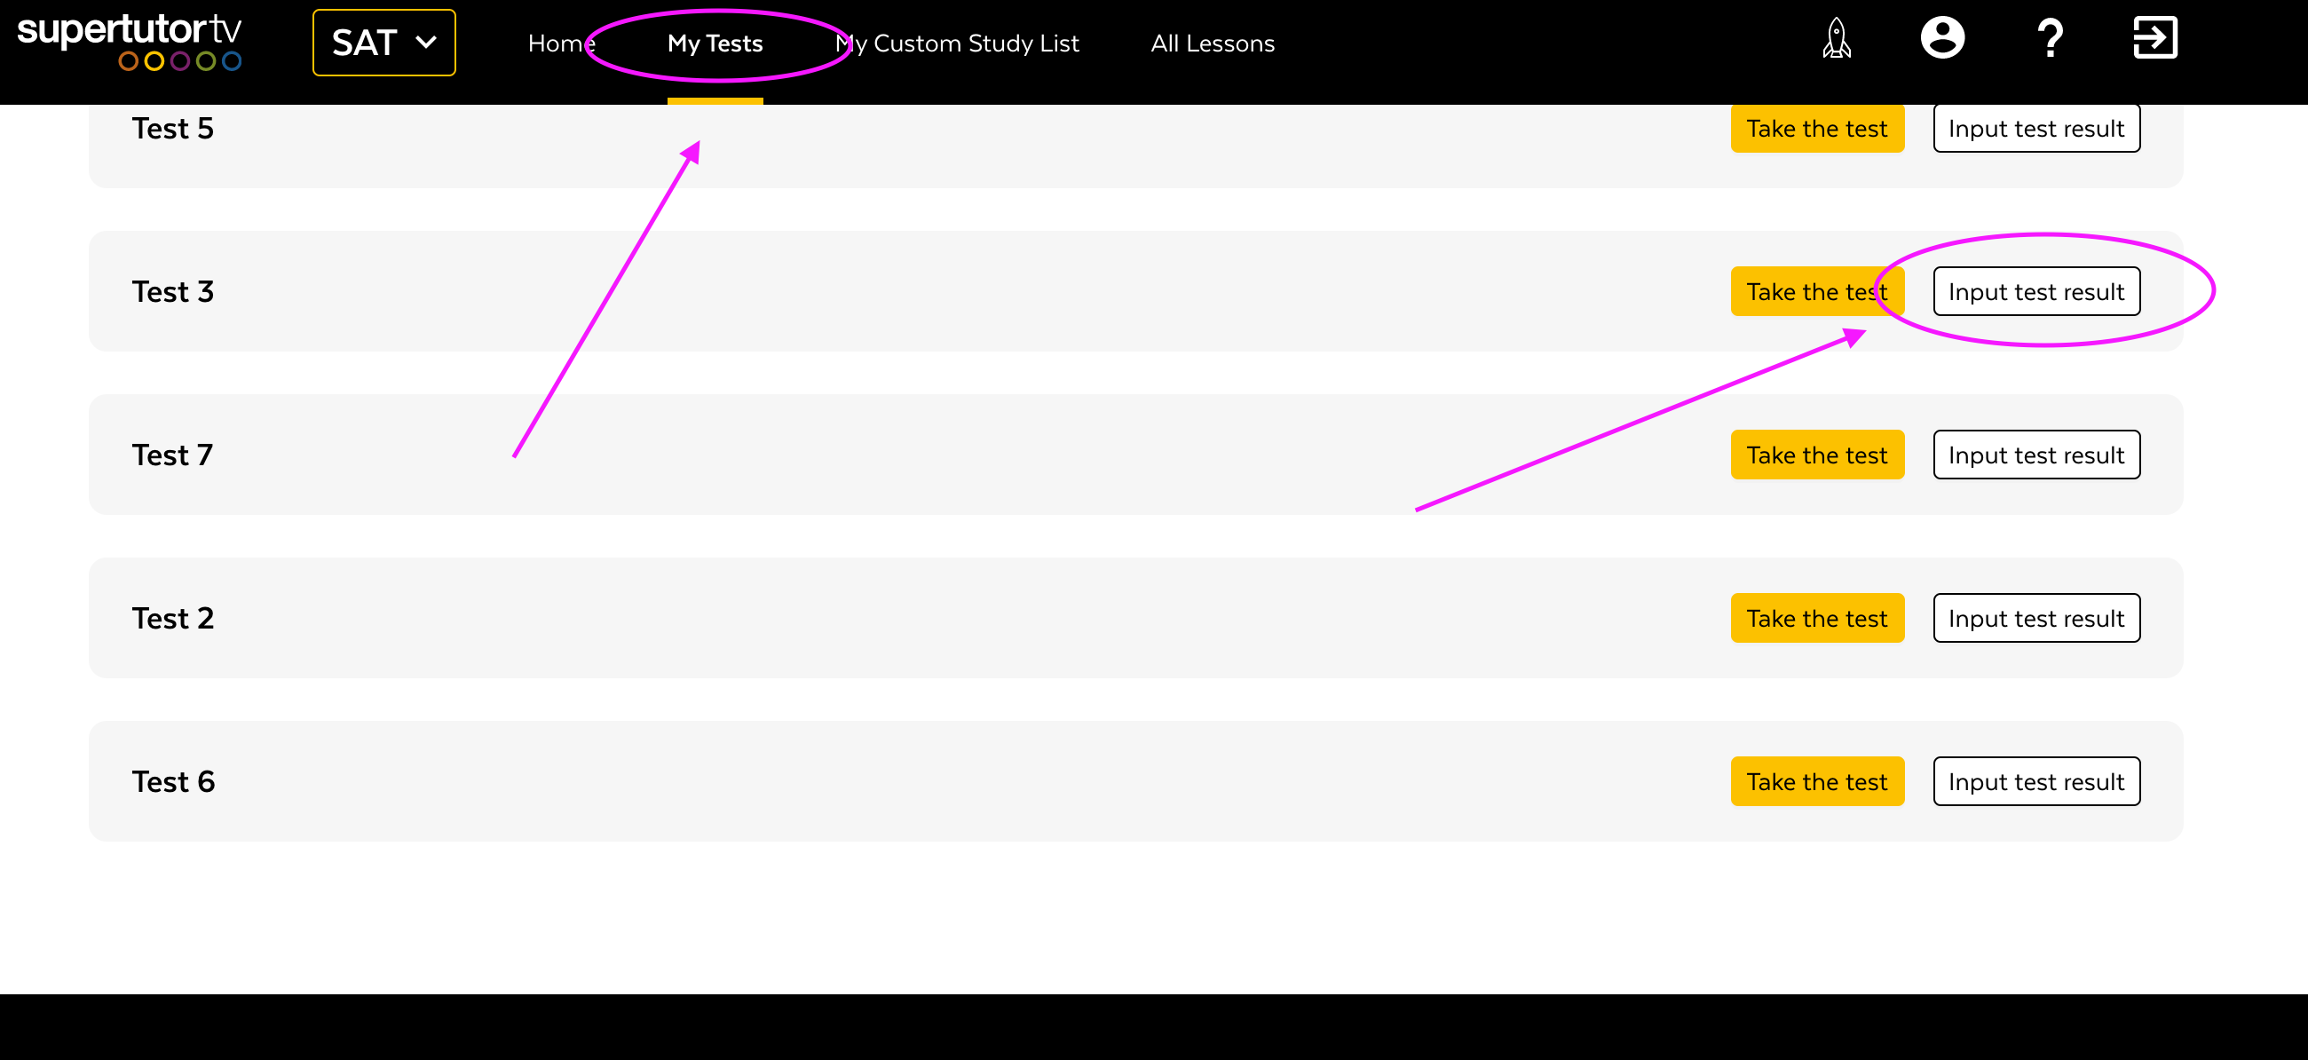Image resolution: width=2308 pixels, height=1060 pixels.
Task: Click the All Lessons navigation icon
Action: [x=1214, y=43]
